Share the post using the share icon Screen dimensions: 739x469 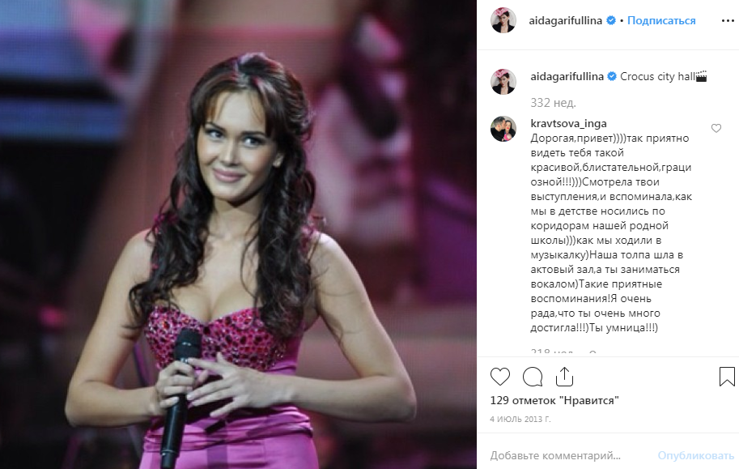[x=564, y=377]
